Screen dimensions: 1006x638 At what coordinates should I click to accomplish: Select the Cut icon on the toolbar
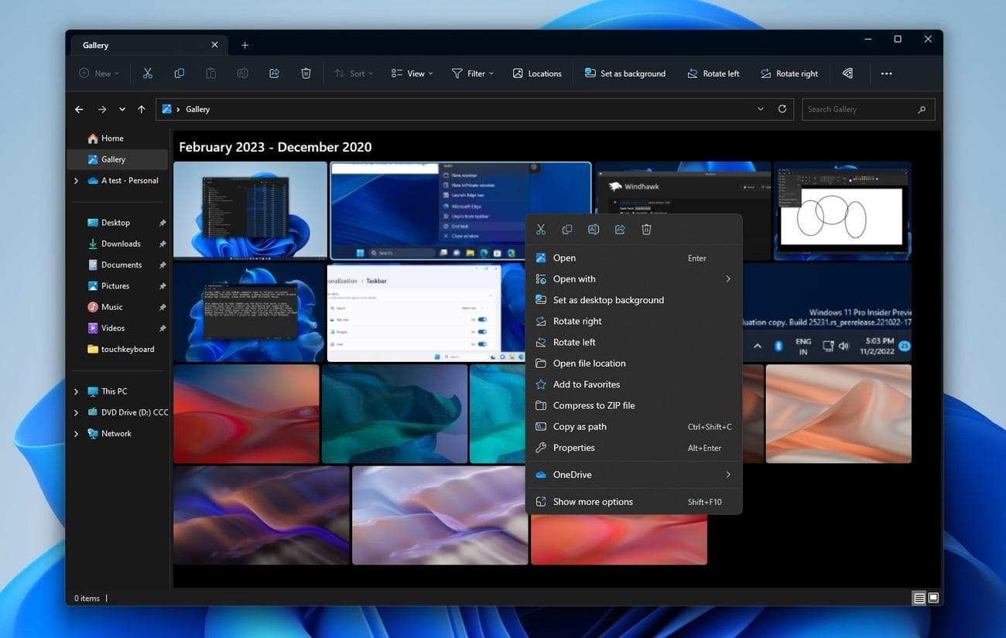pos(148,73)
